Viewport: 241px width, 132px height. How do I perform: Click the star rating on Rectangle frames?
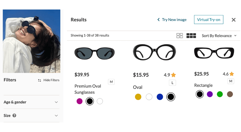228,74
